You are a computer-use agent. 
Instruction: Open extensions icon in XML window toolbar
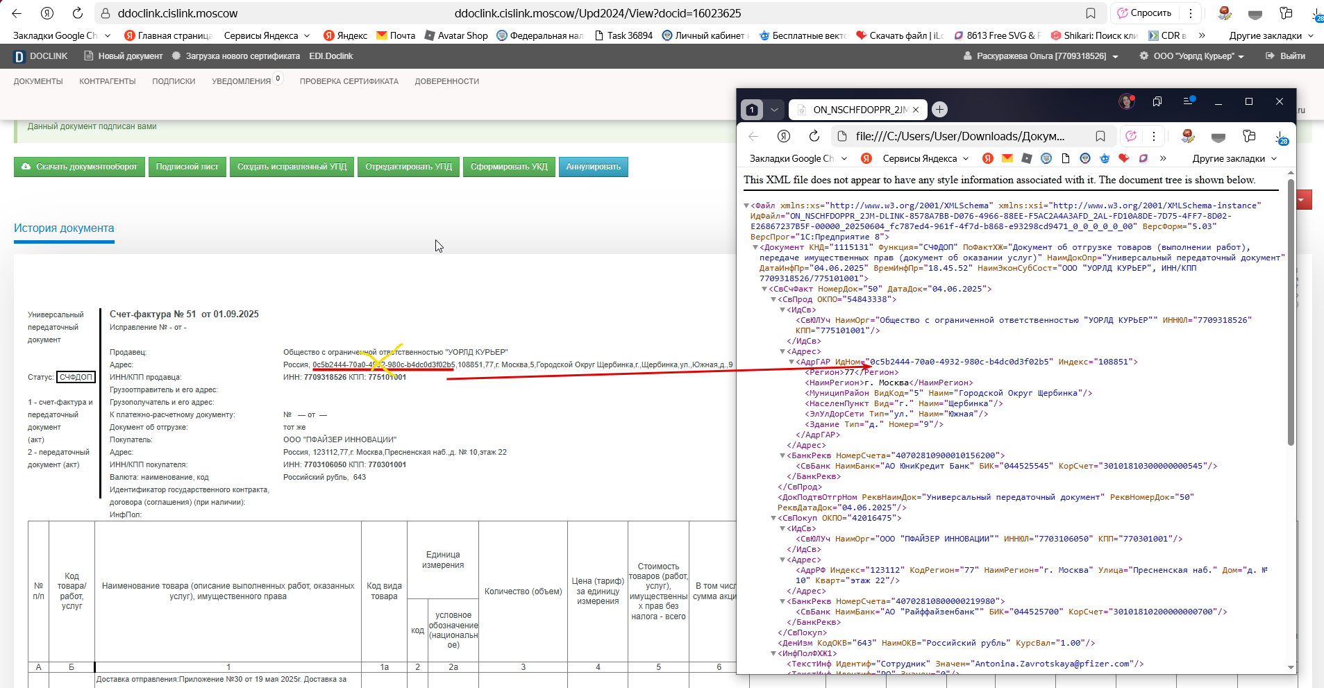1249,136
